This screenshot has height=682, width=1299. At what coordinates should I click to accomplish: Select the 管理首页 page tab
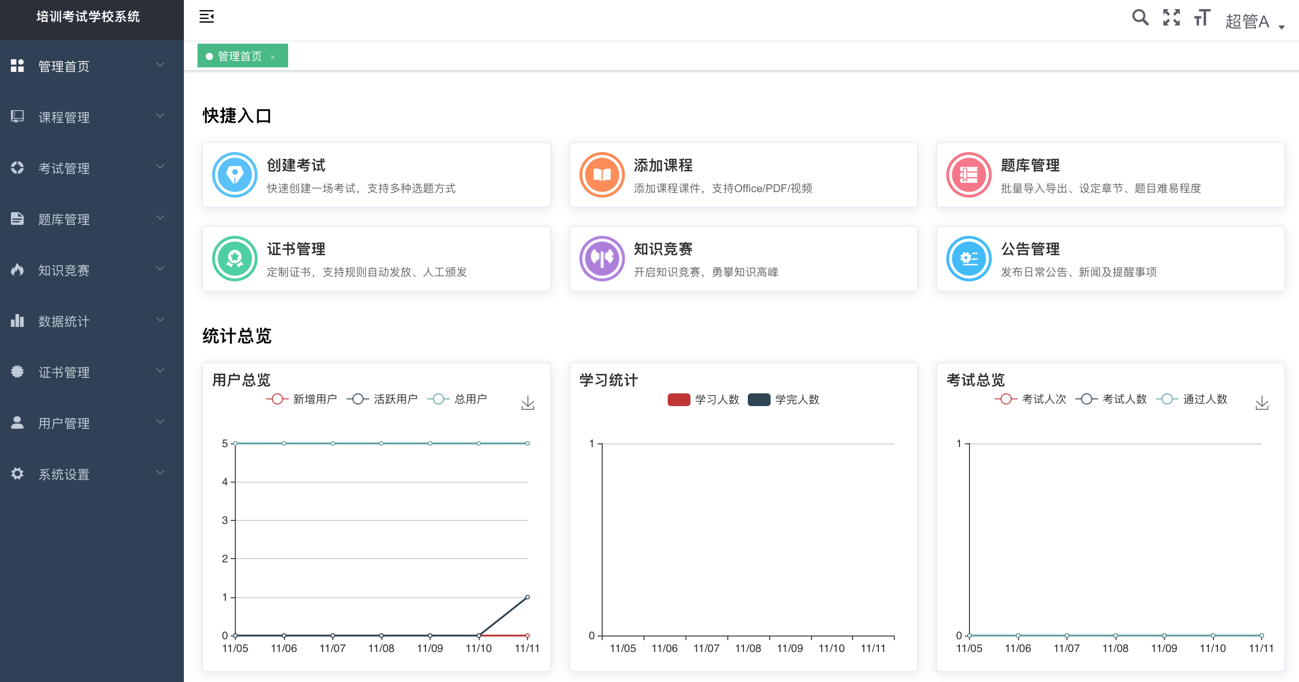click(243, 56)
